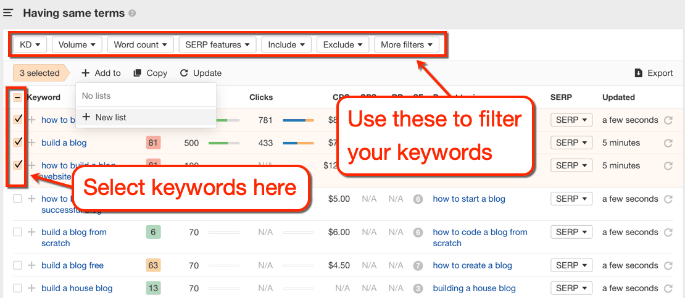Viewport: 685px width, 298px height.
Task: Open parent topic building a house blog
Action: pyautogui.click(x=474, y=288)
